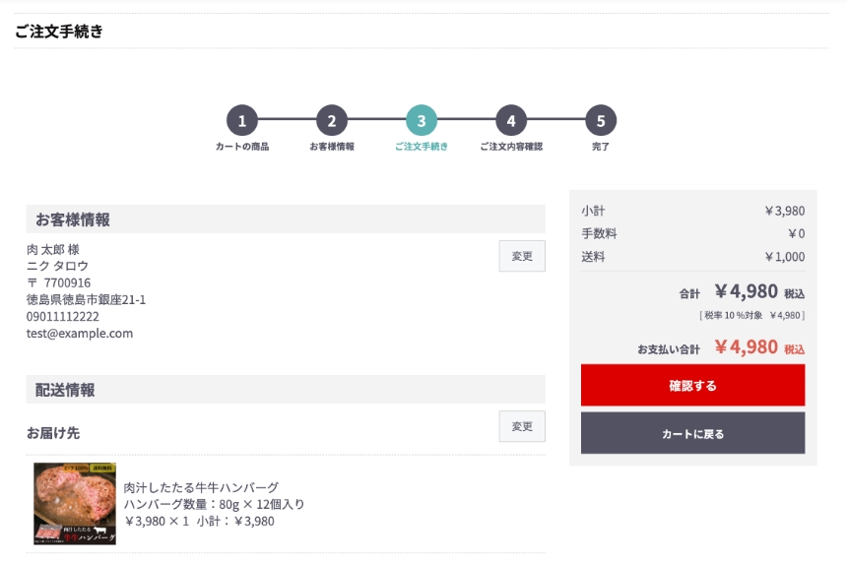847x564 pixels.
Task: Click the 配送情報 section header
Action: 66,390
